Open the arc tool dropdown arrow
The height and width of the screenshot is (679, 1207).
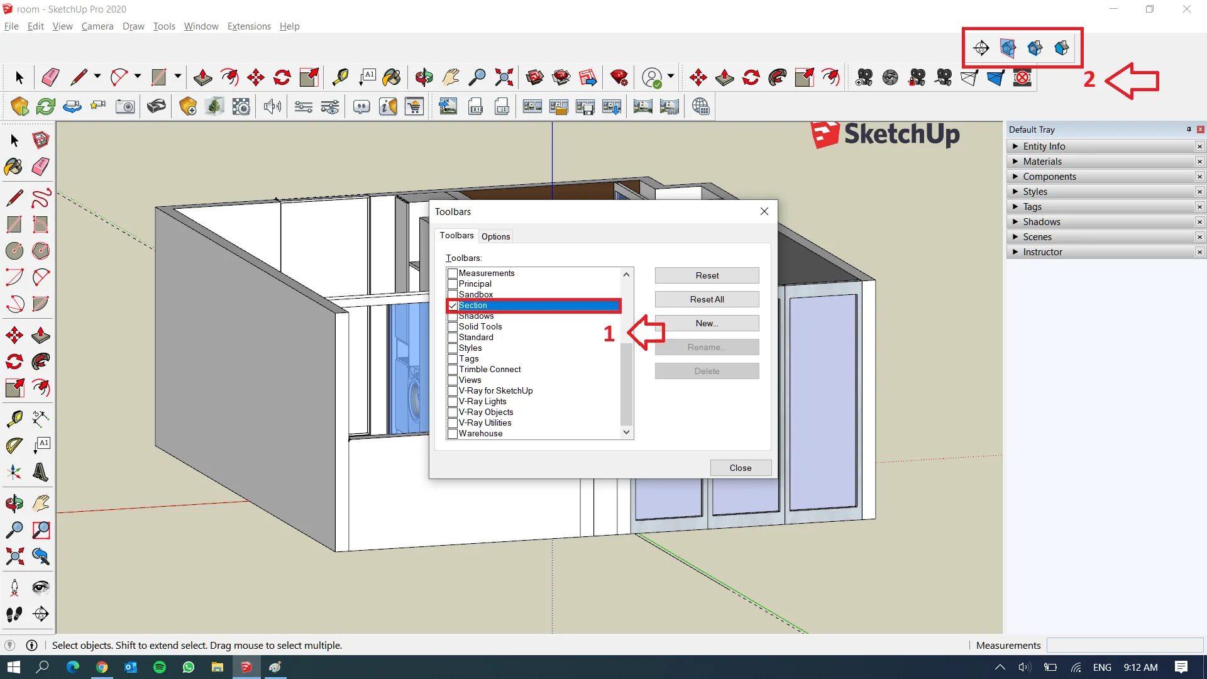[138, 76]
